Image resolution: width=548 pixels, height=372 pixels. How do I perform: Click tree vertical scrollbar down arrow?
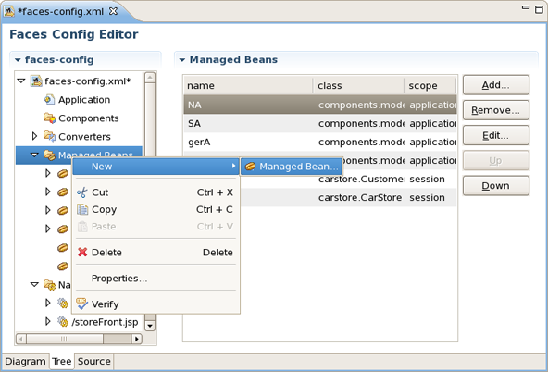click(150, 326)
